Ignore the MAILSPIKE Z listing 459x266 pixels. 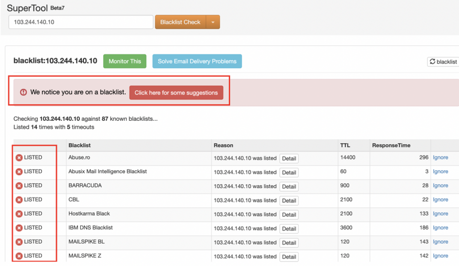(440, 256)
